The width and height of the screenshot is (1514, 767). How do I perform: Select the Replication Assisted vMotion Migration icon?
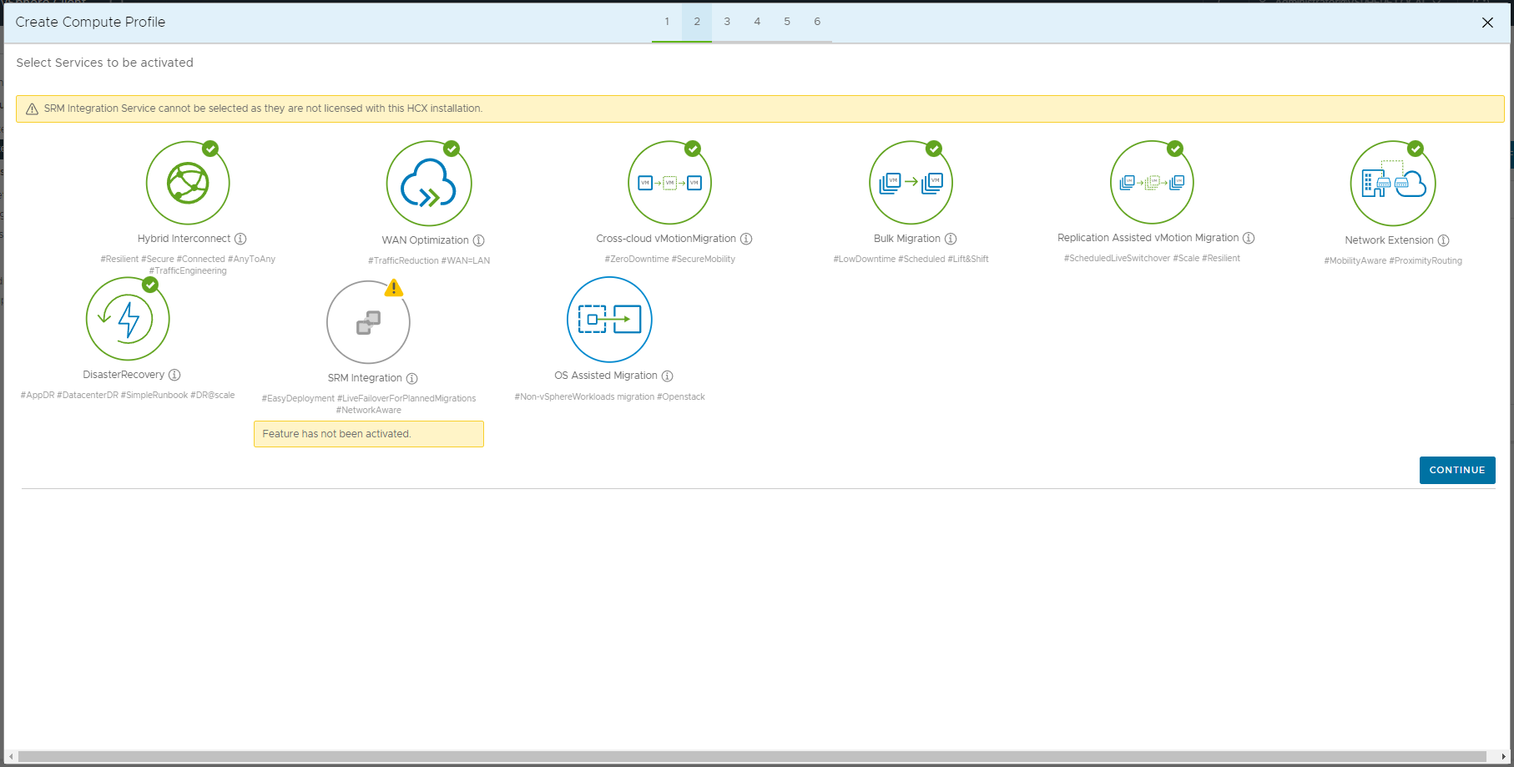[x=1152, y=182]
